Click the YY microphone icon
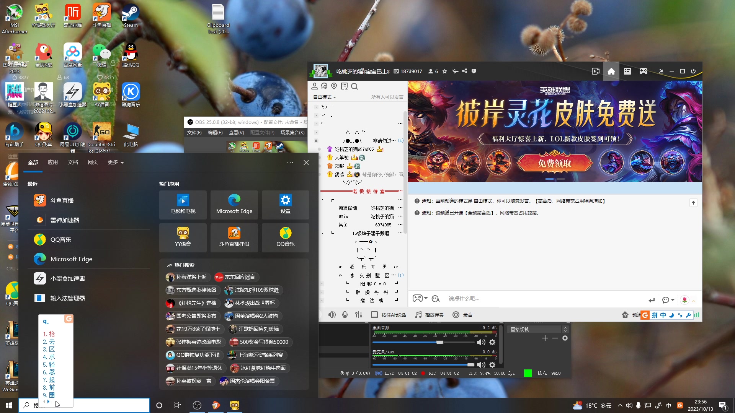This screenshot has width=735, height=413. (345, 315)
